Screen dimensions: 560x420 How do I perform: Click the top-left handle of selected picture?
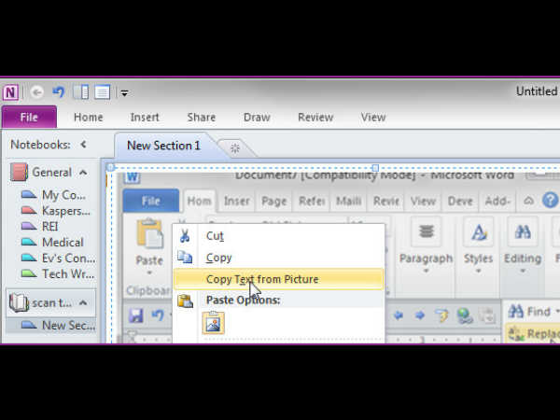click(110, 167)
